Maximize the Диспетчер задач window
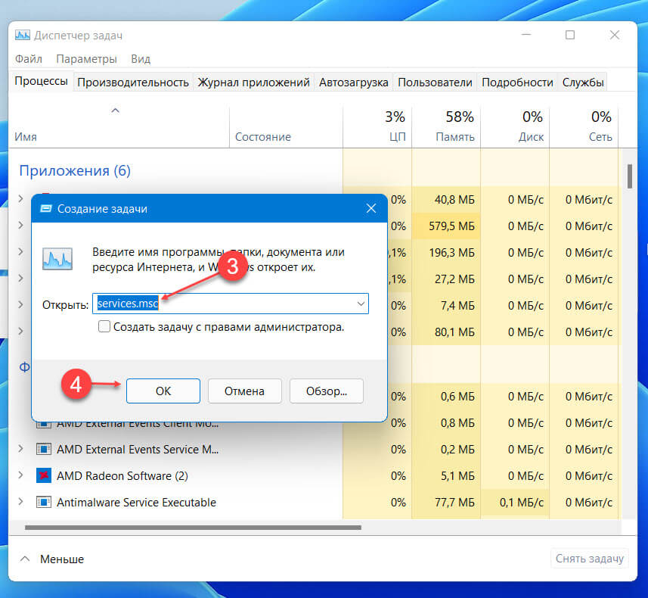The width and height of the screenshot is (648, 598). click(570, 35)
